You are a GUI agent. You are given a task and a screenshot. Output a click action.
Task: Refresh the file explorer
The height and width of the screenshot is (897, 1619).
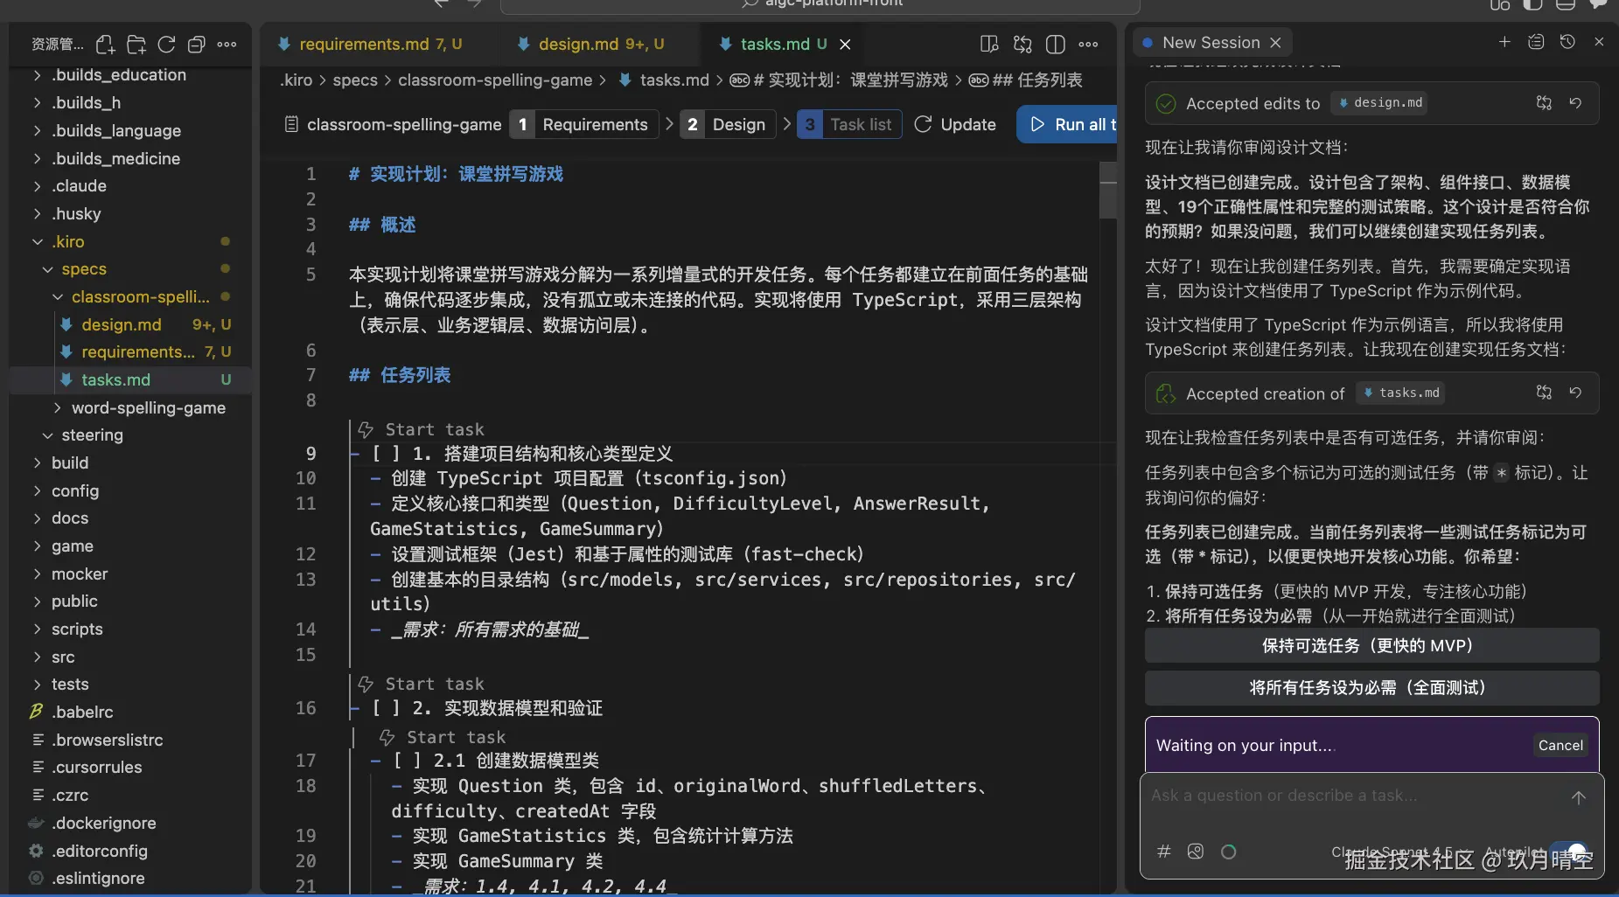[166, 44]
